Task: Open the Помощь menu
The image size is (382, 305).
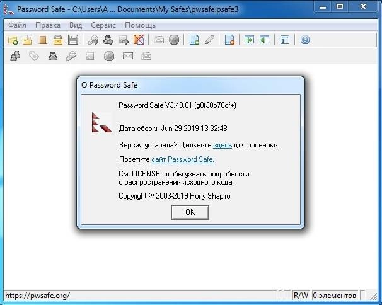Action: (x=140, y=25)
